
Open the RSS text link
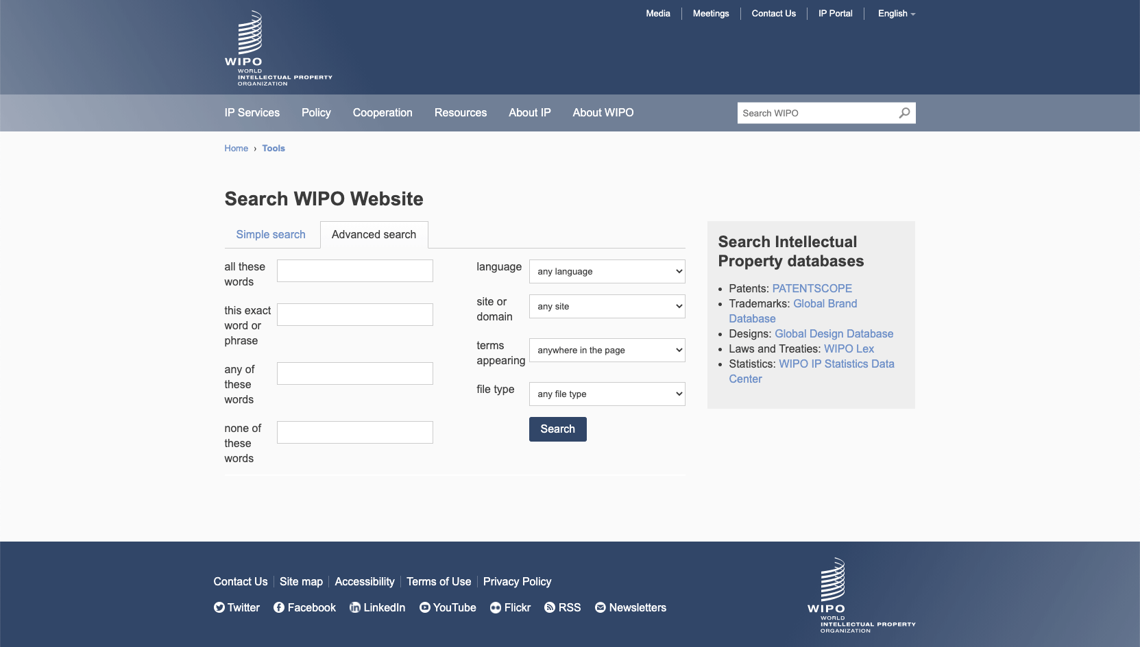coord(570,607)
